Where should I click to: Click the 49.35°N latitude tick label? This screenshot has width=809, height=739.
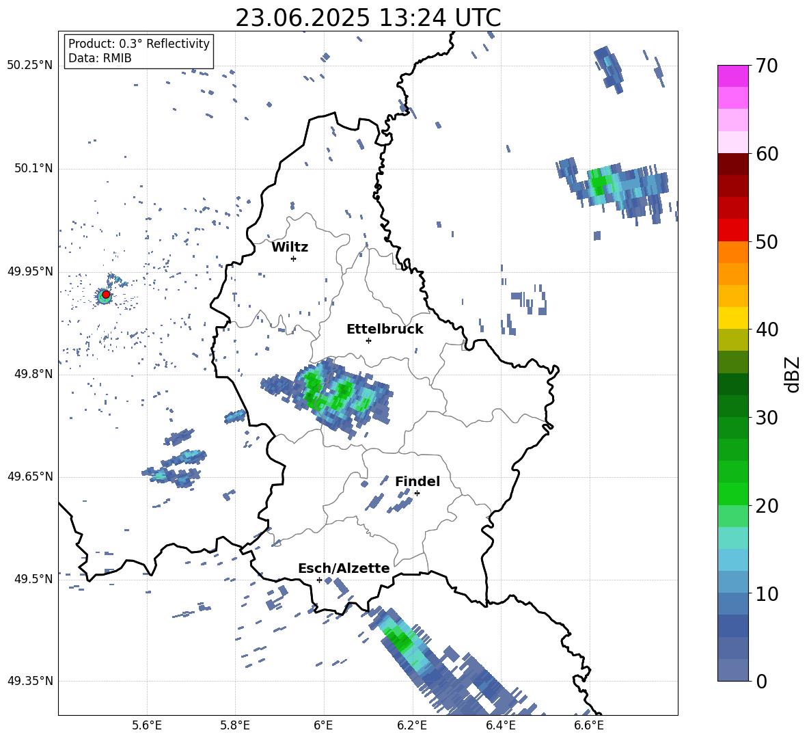pos(30,681)
